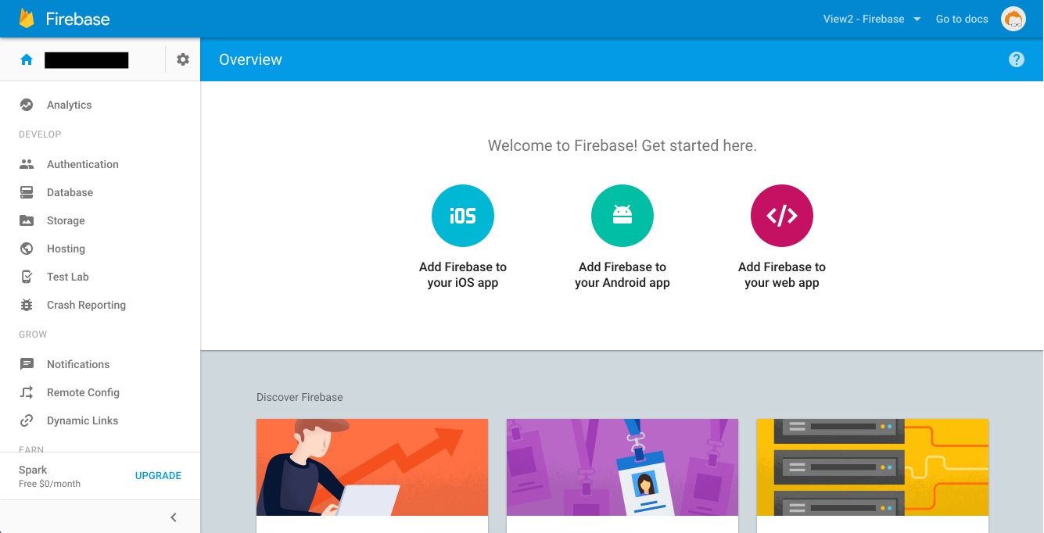Open the user account avatar

click(x=1014, y=19)
